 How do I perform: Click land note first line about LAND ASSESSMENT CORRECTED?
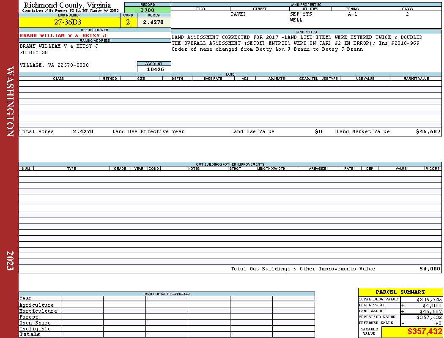(297, 37)
